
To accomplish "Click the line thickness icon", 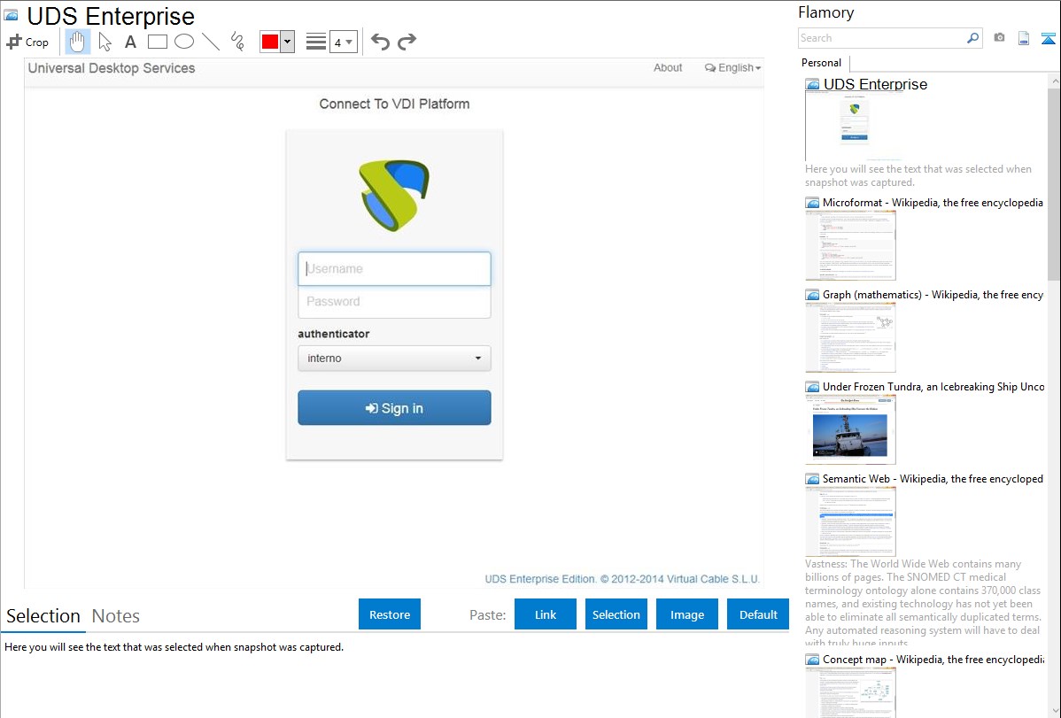I will 316,42.
